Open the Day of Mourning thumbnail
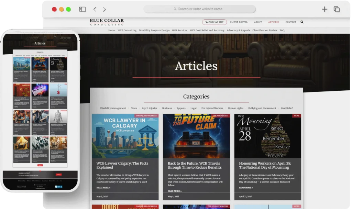Image resolution: width=352 pixels, height=212 pixels. tap(267, 136)
